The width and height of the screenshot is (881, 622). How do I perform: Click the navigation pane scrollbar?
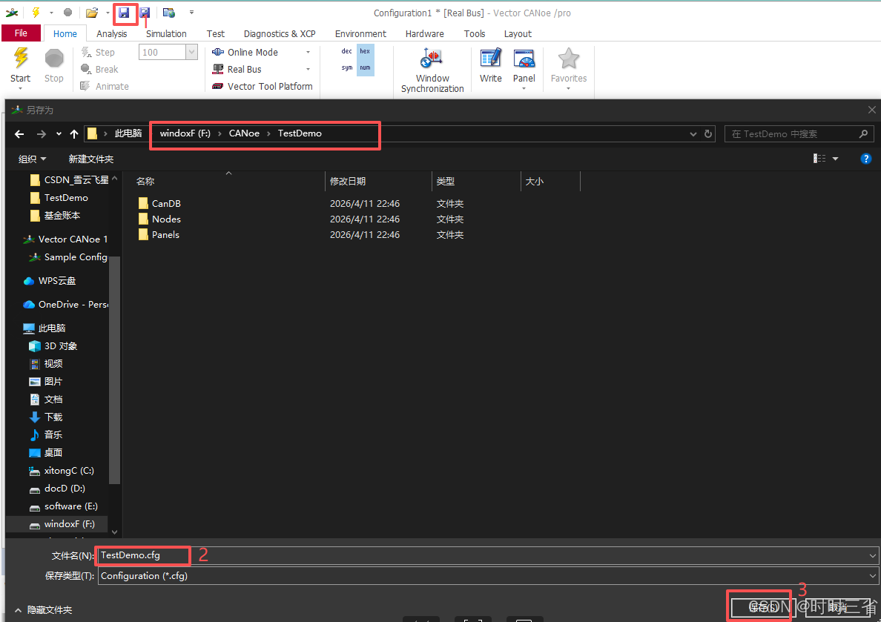click(x=115, y=368)
